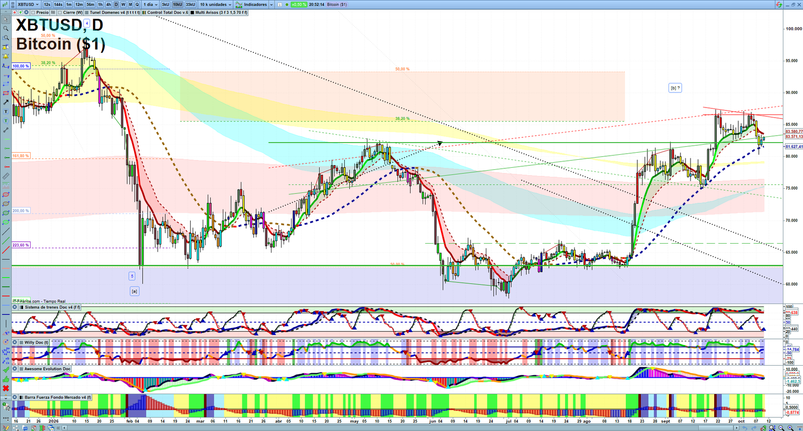Select the arrow cursor tool
Screen dimensions: 803x431
(6, 20)
